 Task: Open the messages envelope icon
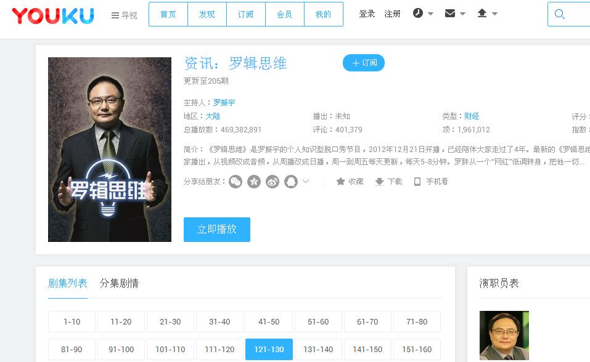[x=449, y=14]
